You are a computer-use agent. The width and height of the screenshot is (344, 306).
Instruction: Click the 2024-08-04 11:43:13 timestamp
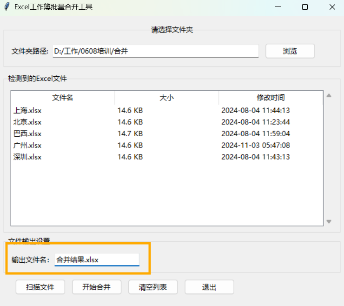coord(256,157)
